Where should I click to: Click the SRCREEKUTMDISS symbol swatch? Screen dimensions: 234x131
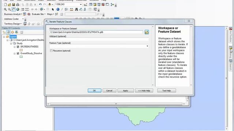tap(21, 50)
